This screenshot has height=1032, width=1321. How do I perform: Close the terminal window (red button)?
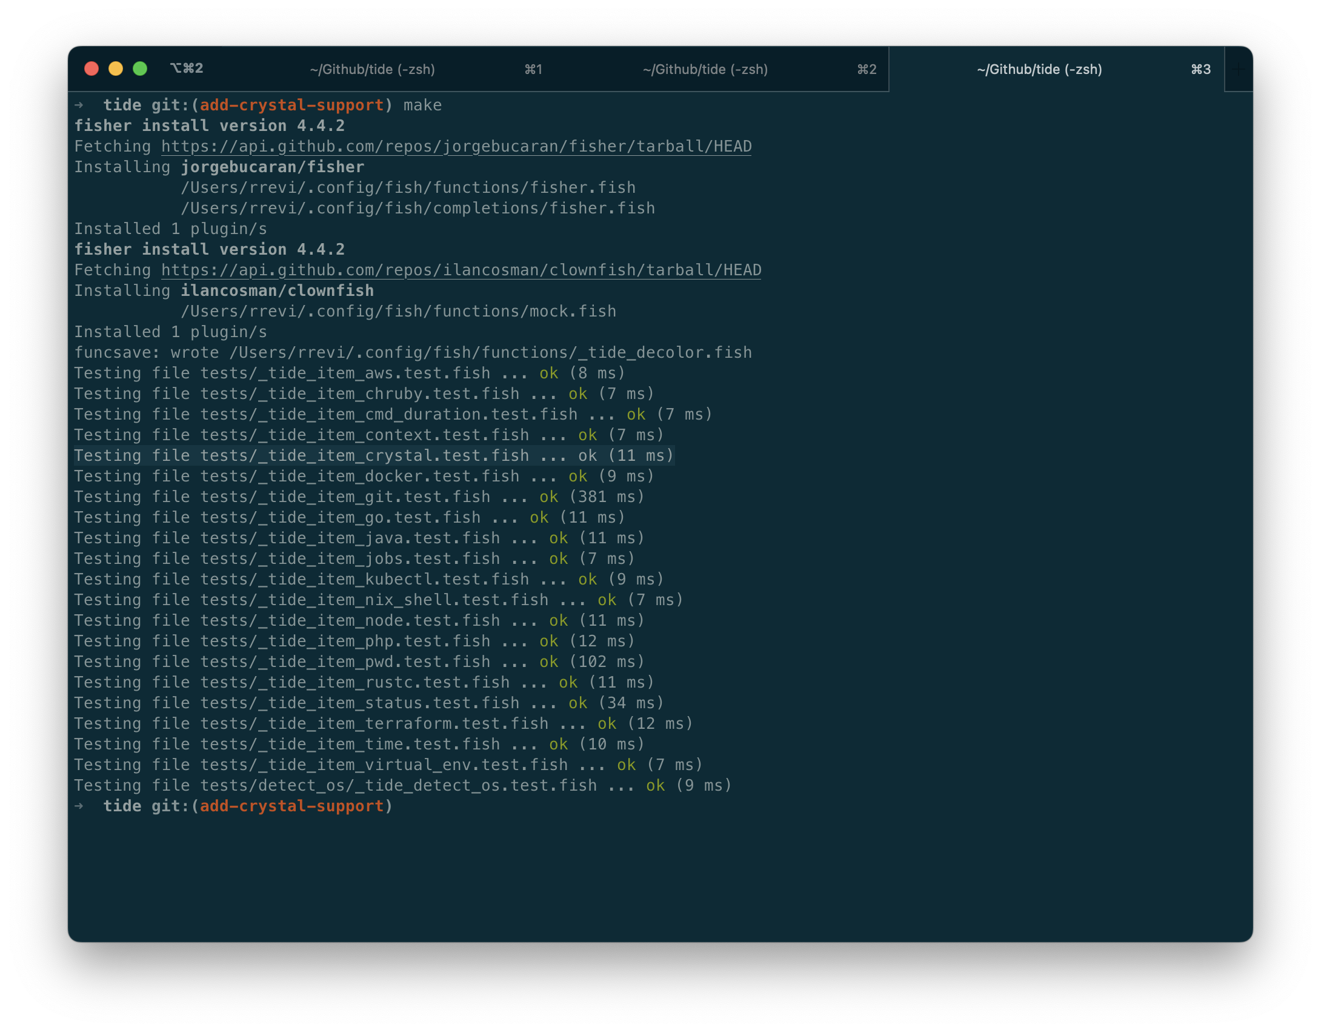tap(92, 69)
